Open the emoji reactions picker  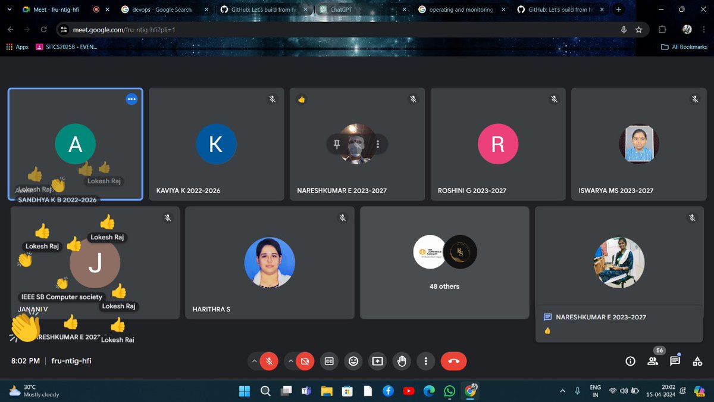353,361
